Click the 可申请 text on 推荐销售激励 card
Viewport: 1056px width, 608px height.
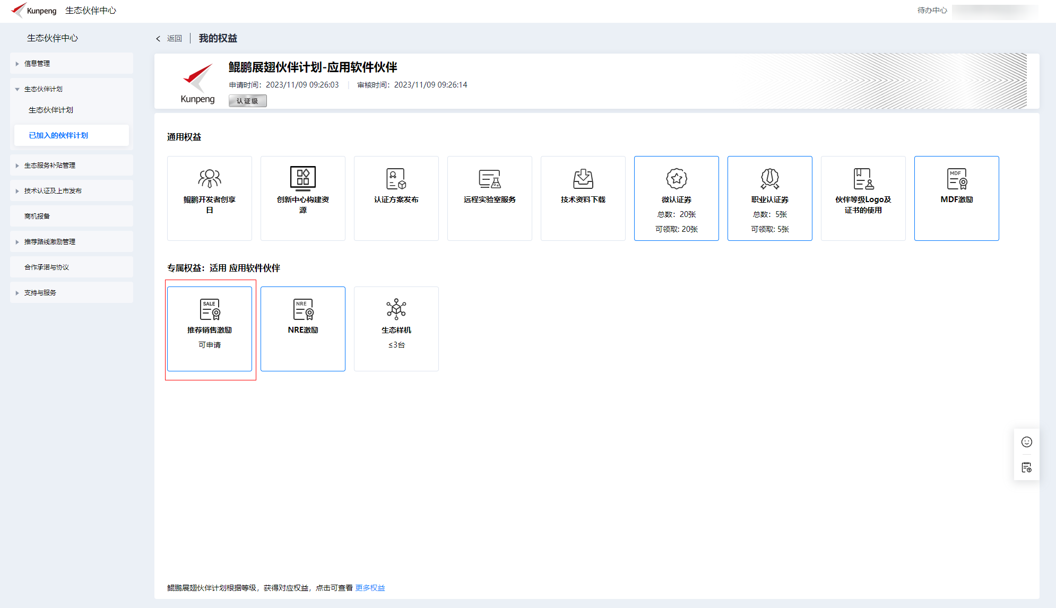[x=210, y=345]
